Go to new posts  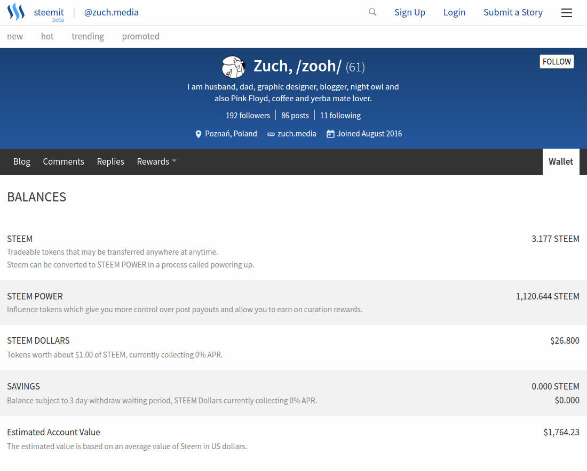point(15,36)
